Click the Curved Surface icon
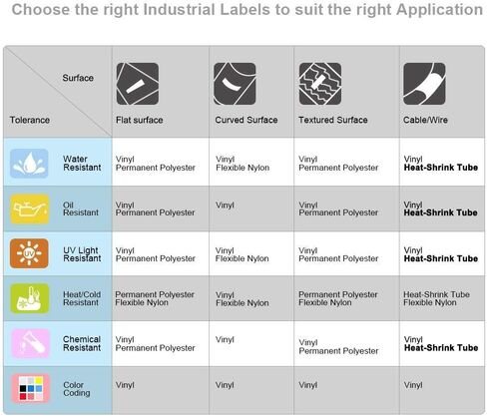This screenshot has height=416, width=487. (x=235, y=84)
